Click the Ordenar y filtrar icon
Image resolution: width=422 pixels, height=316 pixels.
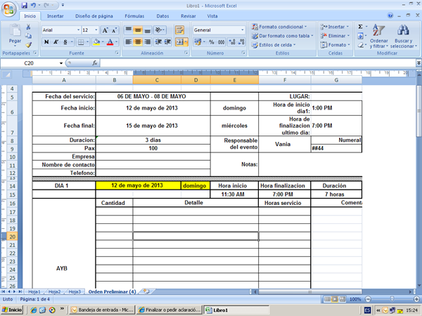[378, 31]
